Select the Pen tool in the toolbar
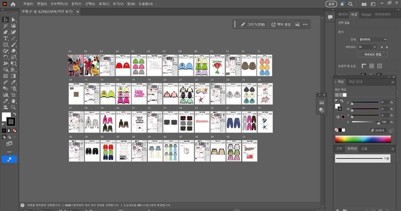This screenshot has width=401, height=211. [x=5, y=32]
